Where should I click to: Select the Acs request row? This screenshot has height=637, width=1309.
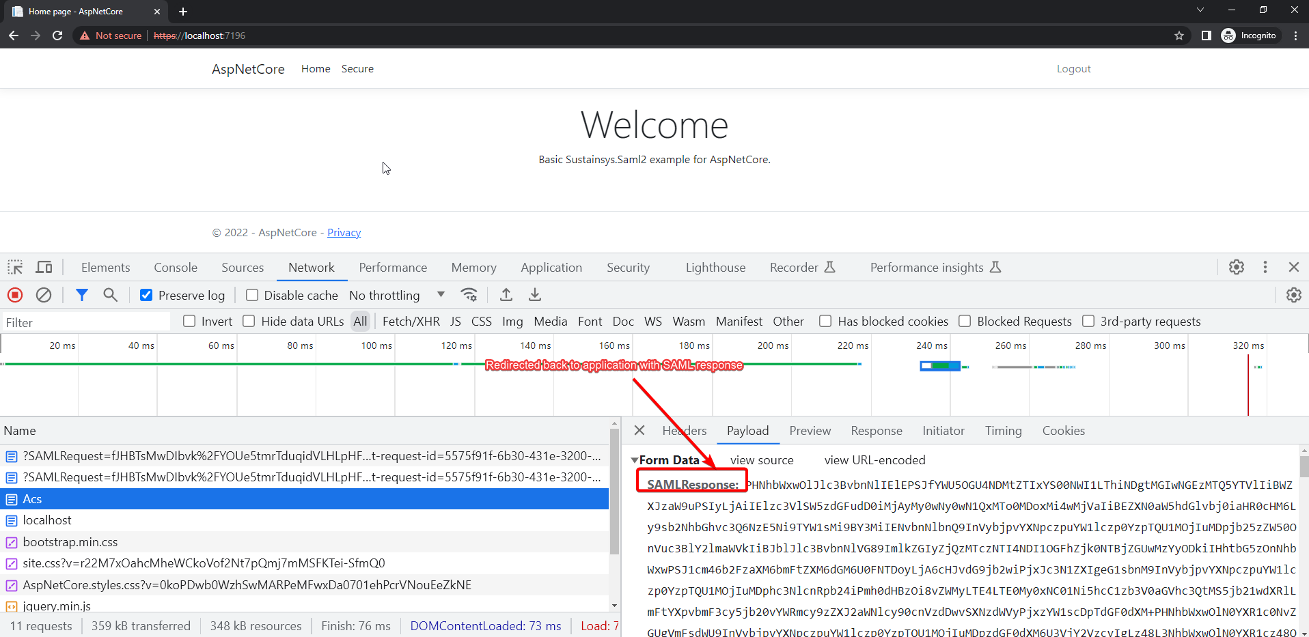click(305, 499)
